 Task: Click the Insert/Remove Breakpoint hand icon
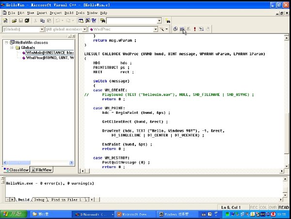(x=208, y=29)
